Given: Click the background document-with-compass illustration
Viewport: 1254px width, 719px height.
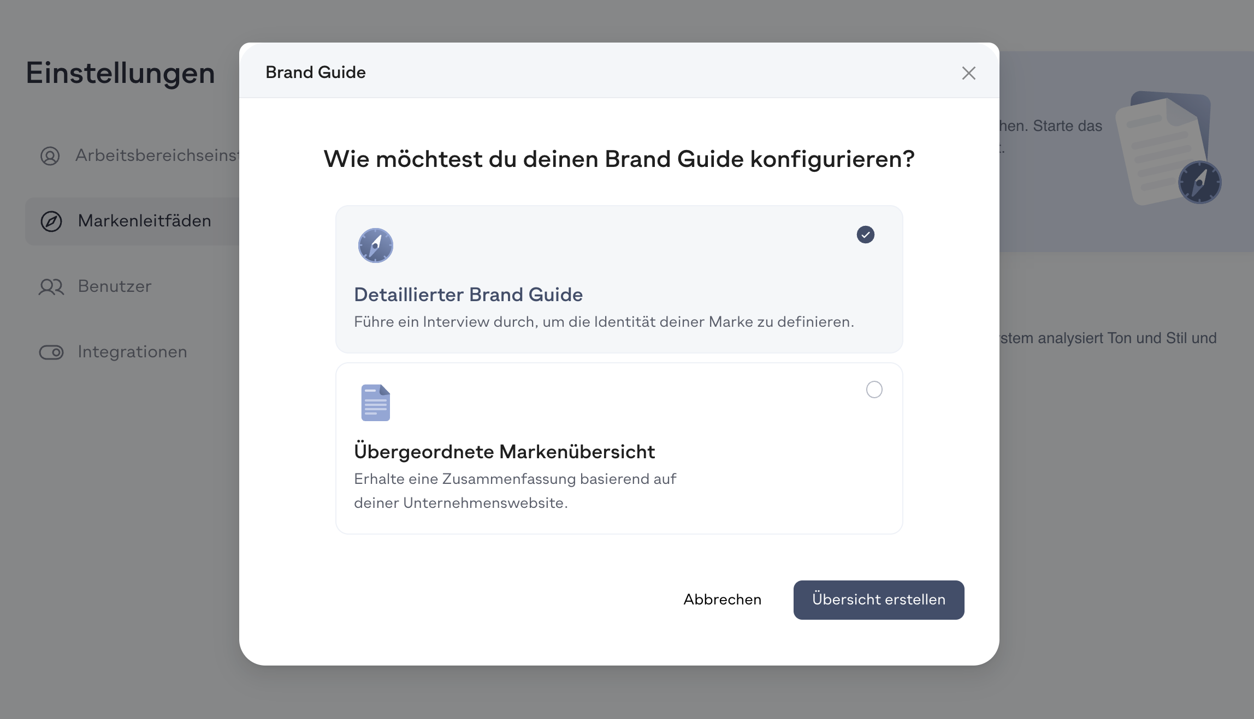Looking at the screenshot, I should (x=1168, y=147).
